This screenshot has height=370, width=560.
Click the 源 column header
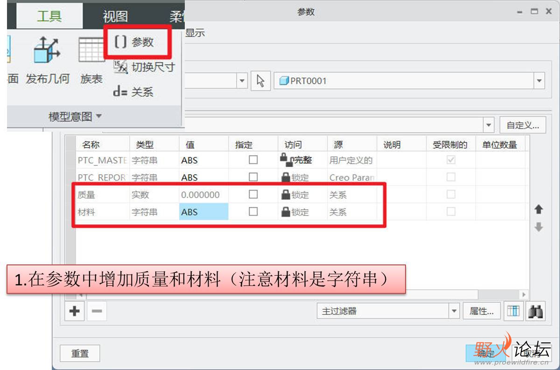point(352,145)
